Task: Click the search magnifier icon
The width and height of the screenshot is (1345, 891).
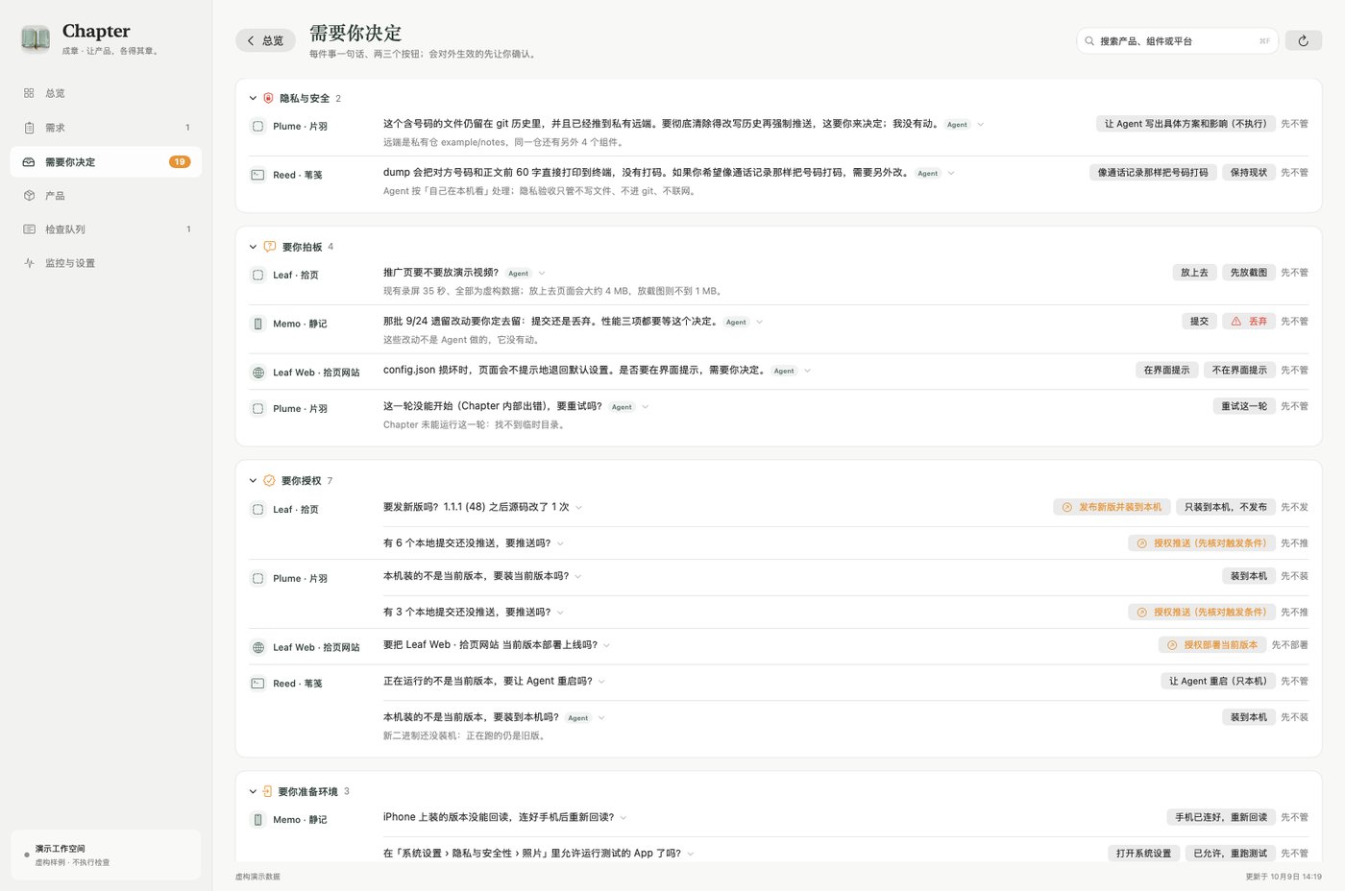Action: point(1089,40)
